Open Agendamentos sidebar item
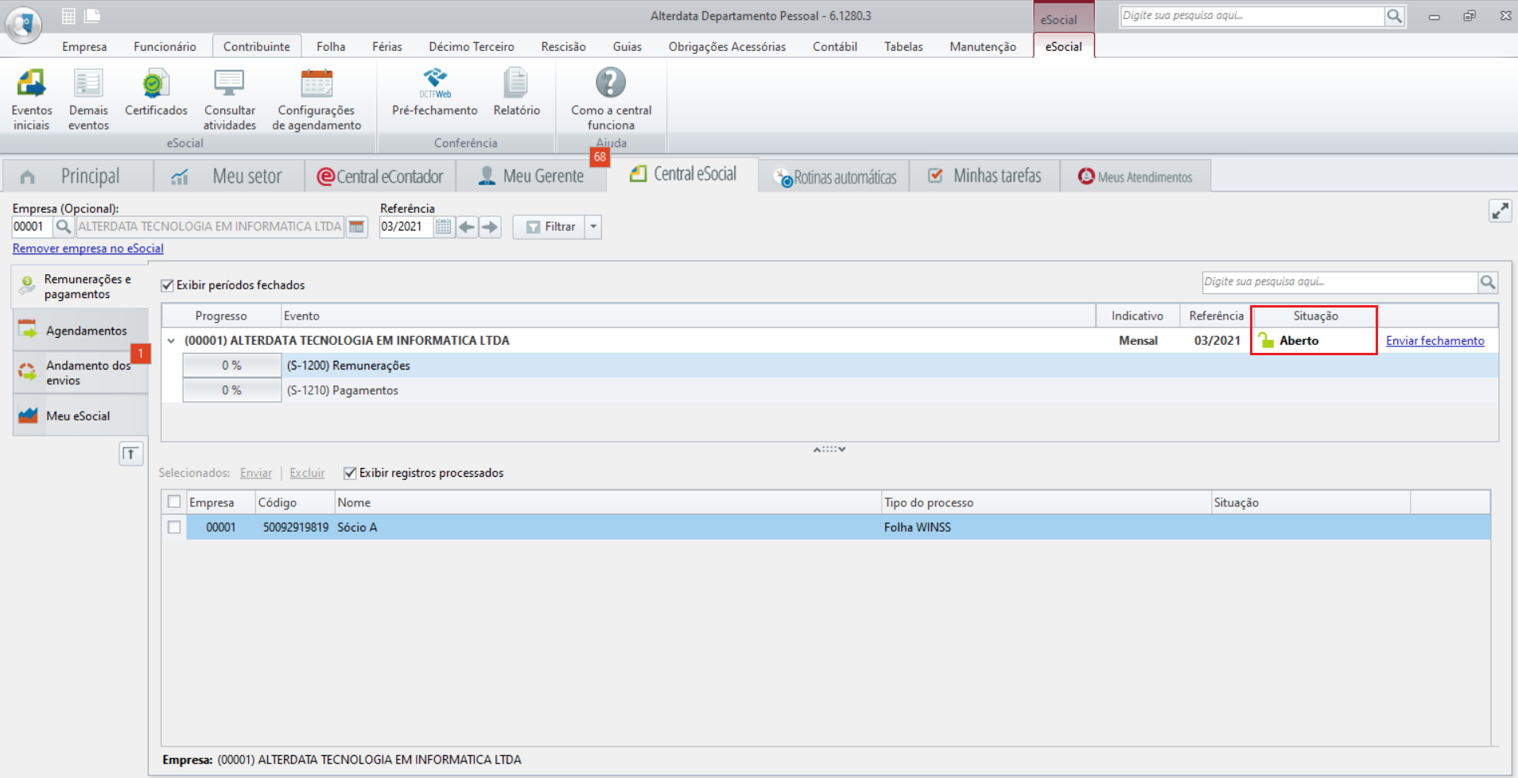 point(80,331)
